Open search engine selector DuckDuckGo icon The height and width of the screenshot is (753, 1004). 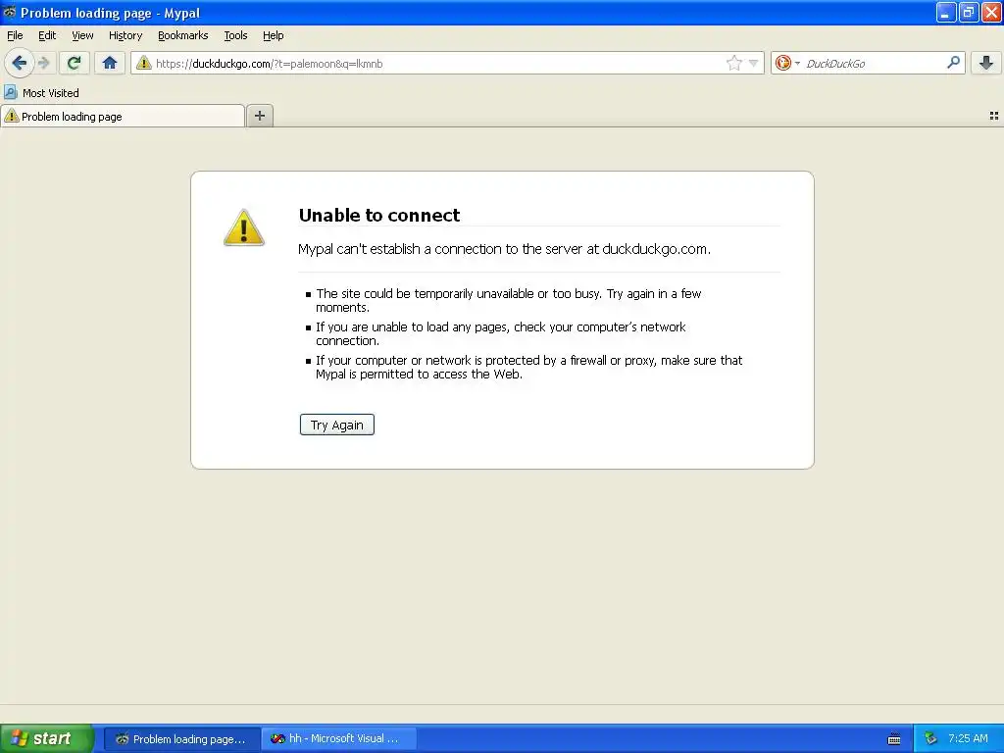(783, 63)
